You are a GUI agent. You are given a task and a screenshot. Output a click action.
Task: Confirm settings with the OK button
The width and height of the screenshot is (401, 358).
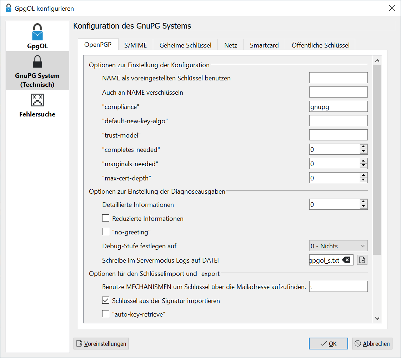pos(328,344)
